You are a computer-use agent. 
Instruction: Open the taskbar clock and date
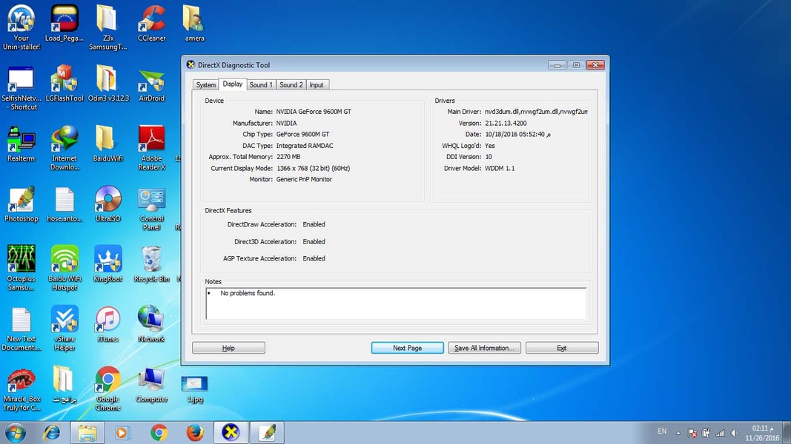(762, 434)
